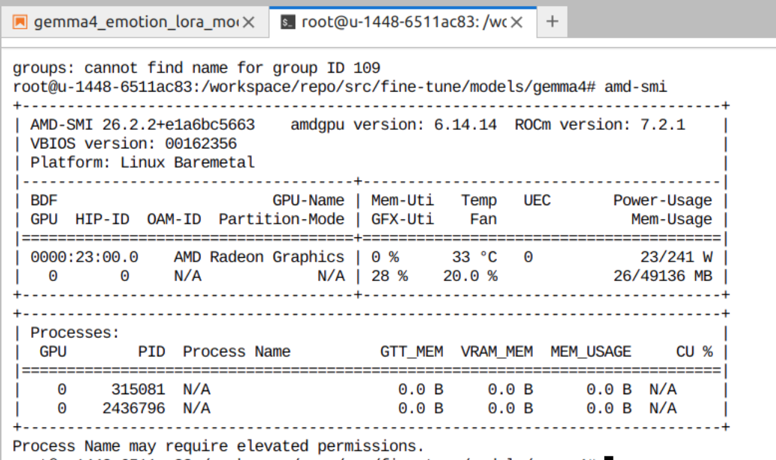Screen dimensions: 776x460
Task: Click the 'HIP-ID' column header
Action: [102, 220]
